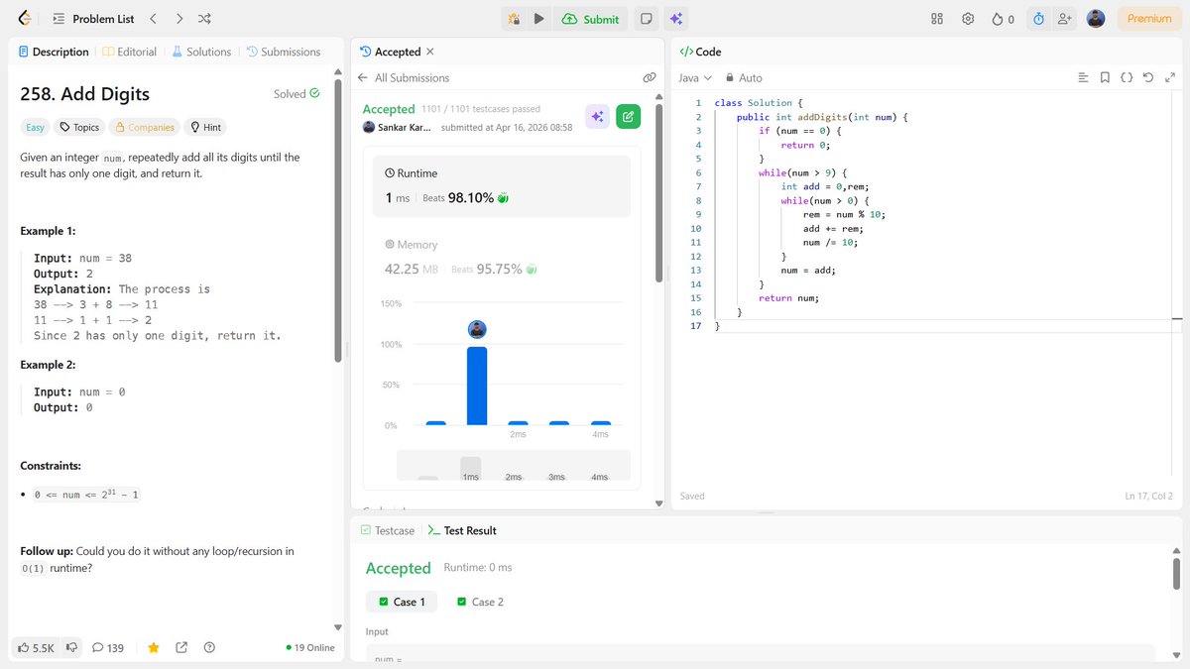This screenshot has height=669, width=1190.
Task: Expand the Hint tag
Action: (205, 127)
